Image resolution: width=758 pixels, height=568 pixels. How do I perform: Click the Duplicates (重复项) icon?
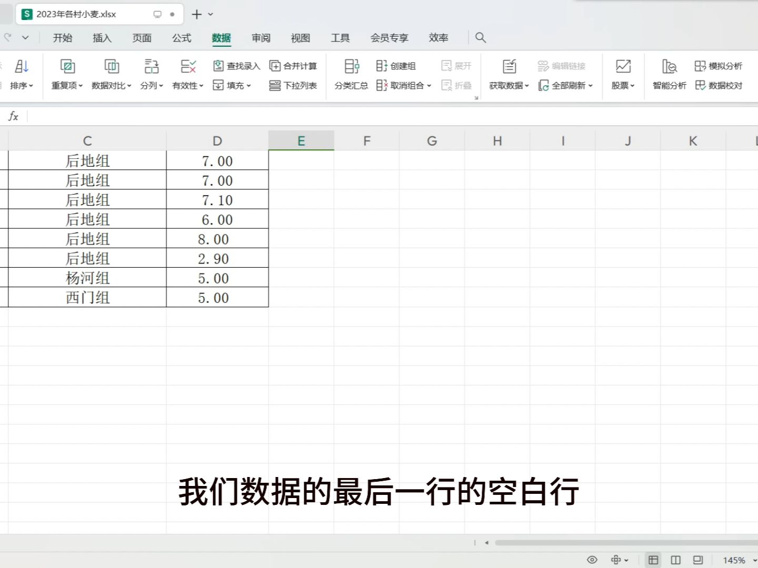(67, 66)
